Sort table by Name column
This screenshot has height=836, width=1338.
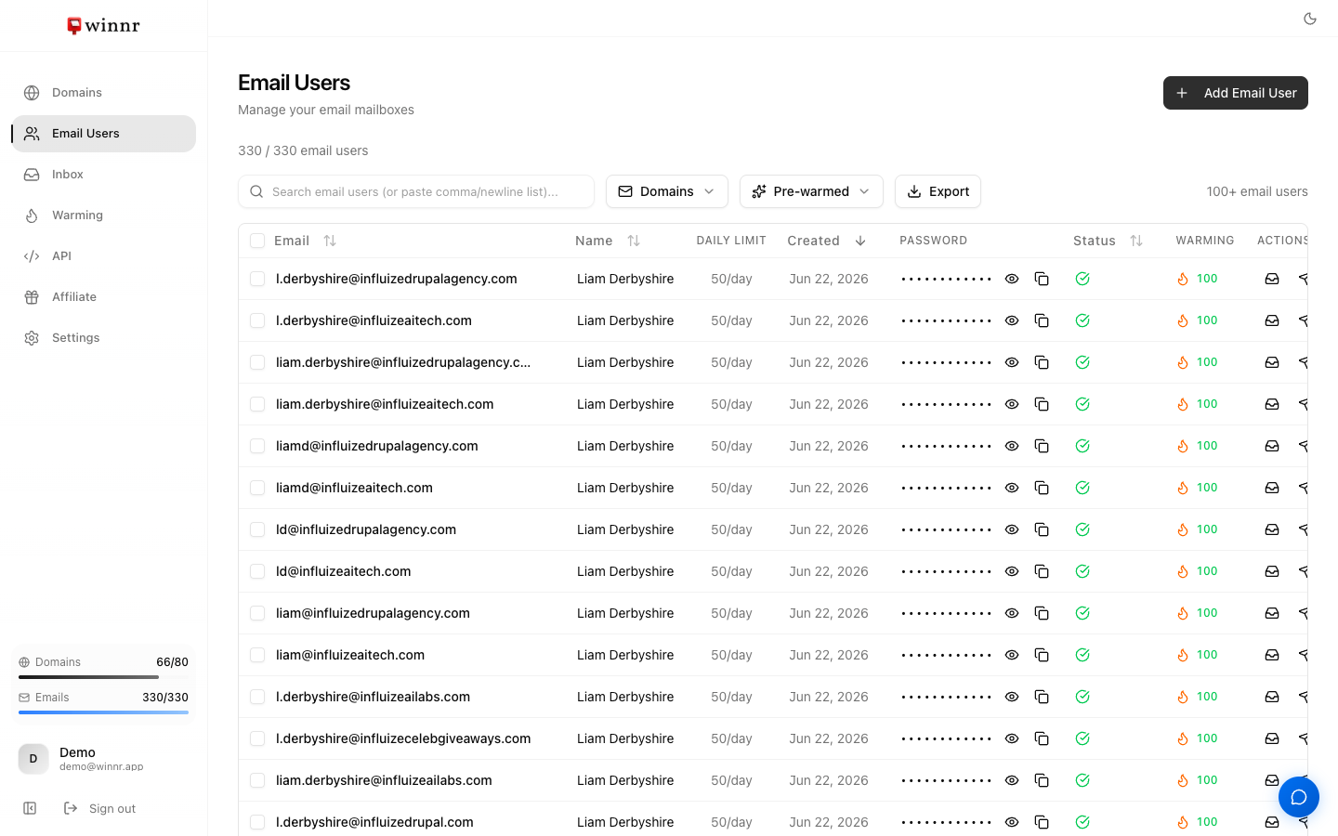(608, 241)
